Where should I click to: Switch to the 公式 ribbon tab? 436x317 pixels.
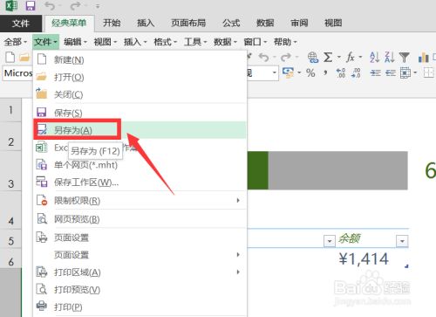coord(231,23)
